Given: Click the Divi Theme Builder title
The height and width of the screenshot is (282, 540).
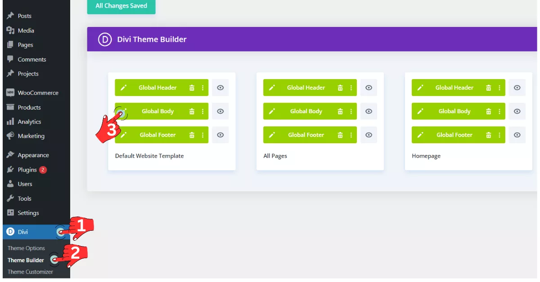Looking at the screenshot, I should pyautogui.click(x=152, y=39).
